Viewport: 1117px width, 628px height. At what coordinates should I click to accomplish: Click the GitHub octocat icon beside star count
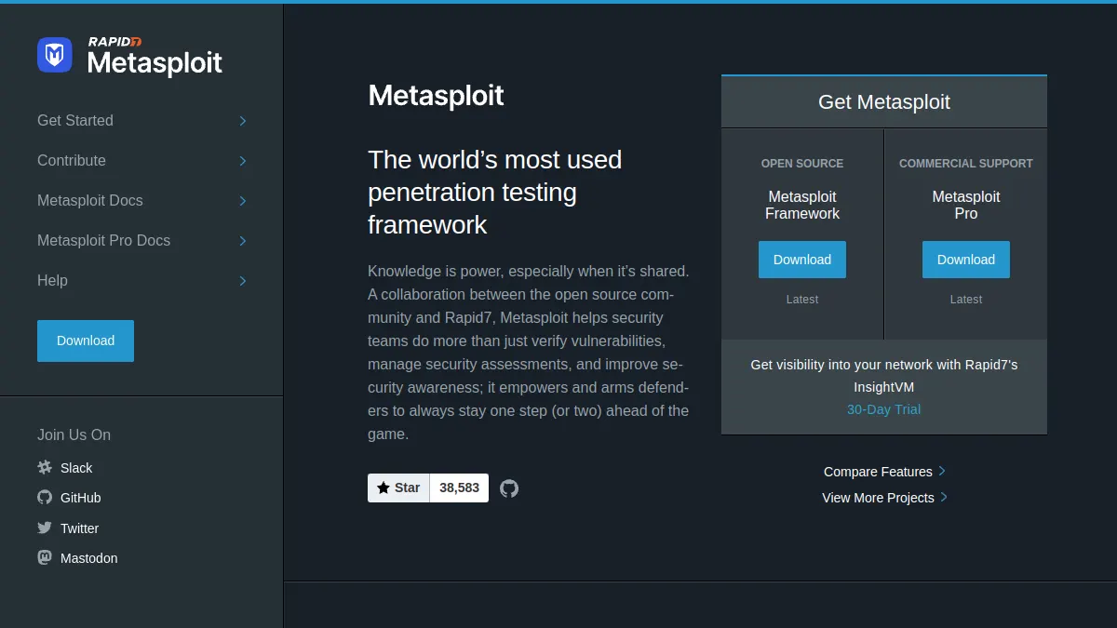pyautogui.click(x=509, y=488)
